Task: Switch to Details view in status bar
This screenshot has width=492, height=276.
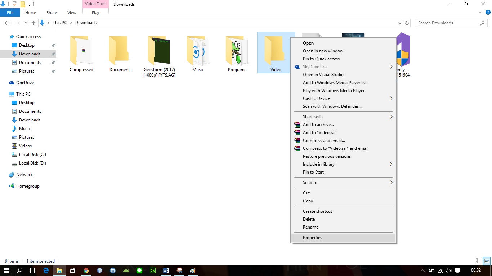Action: pos(479,261)
